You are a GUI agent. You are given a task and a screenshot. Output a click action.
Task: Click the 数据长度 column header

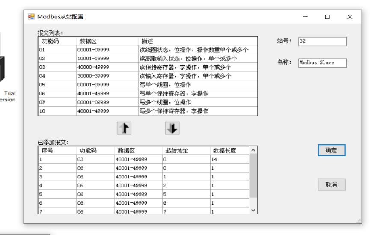coord(229,151)
